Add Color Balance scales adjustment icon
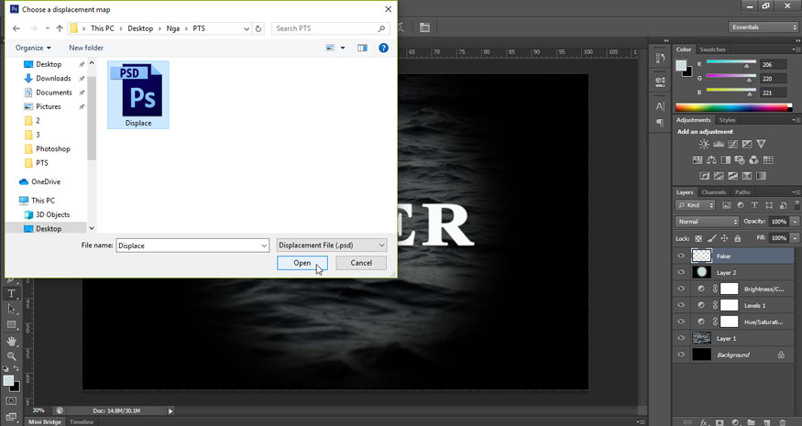 [x=711, y=160]
